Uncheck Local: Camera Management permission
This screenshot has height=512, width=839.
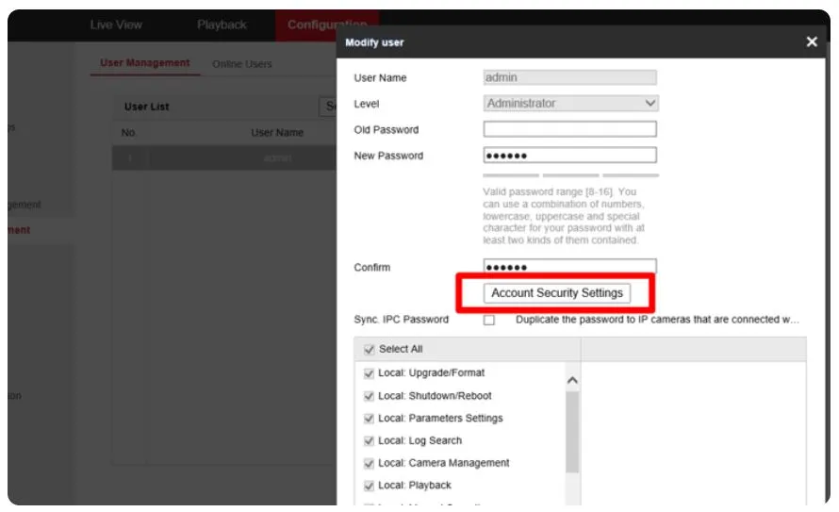(x=369, y=464)
